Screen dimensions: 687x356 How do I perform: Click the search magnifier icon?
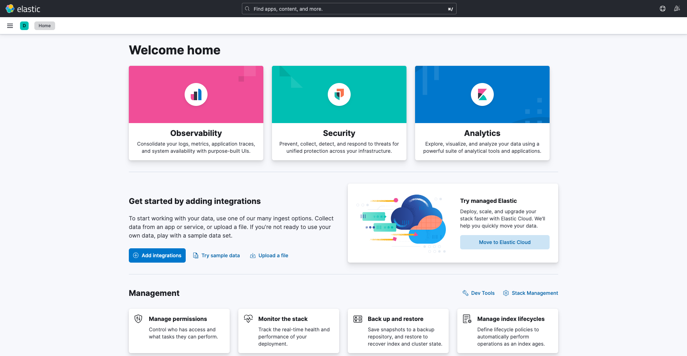coord(247,9)
